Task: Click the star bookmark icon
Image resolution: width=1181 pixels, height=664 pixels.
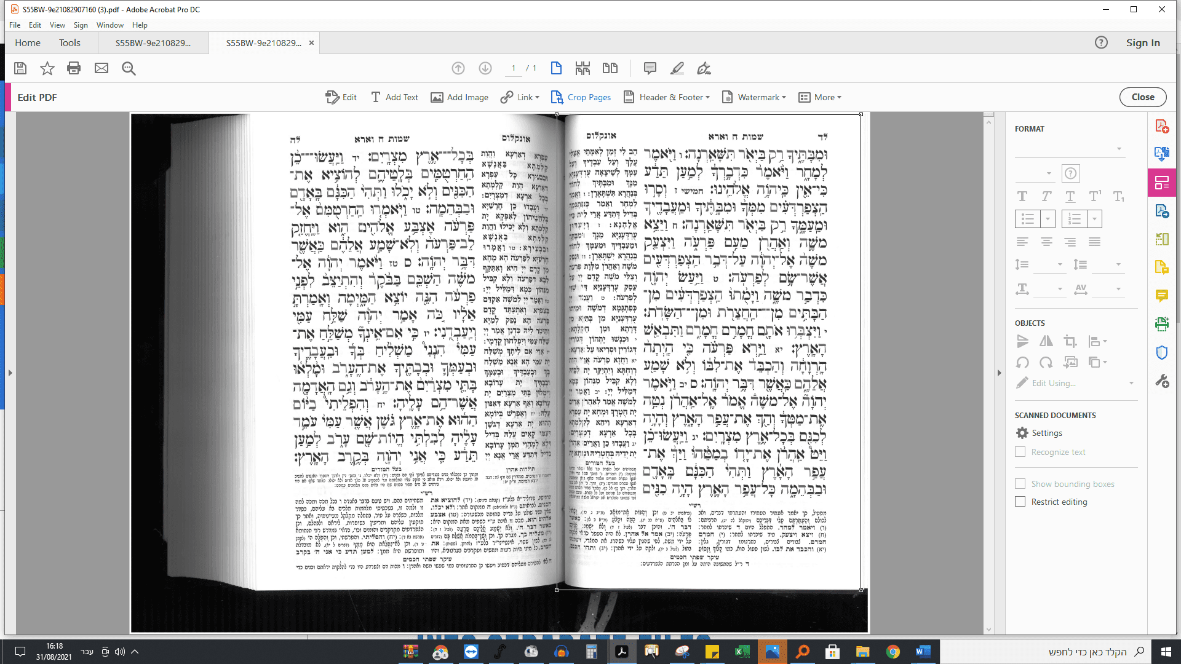Action: tap(47, 68)
